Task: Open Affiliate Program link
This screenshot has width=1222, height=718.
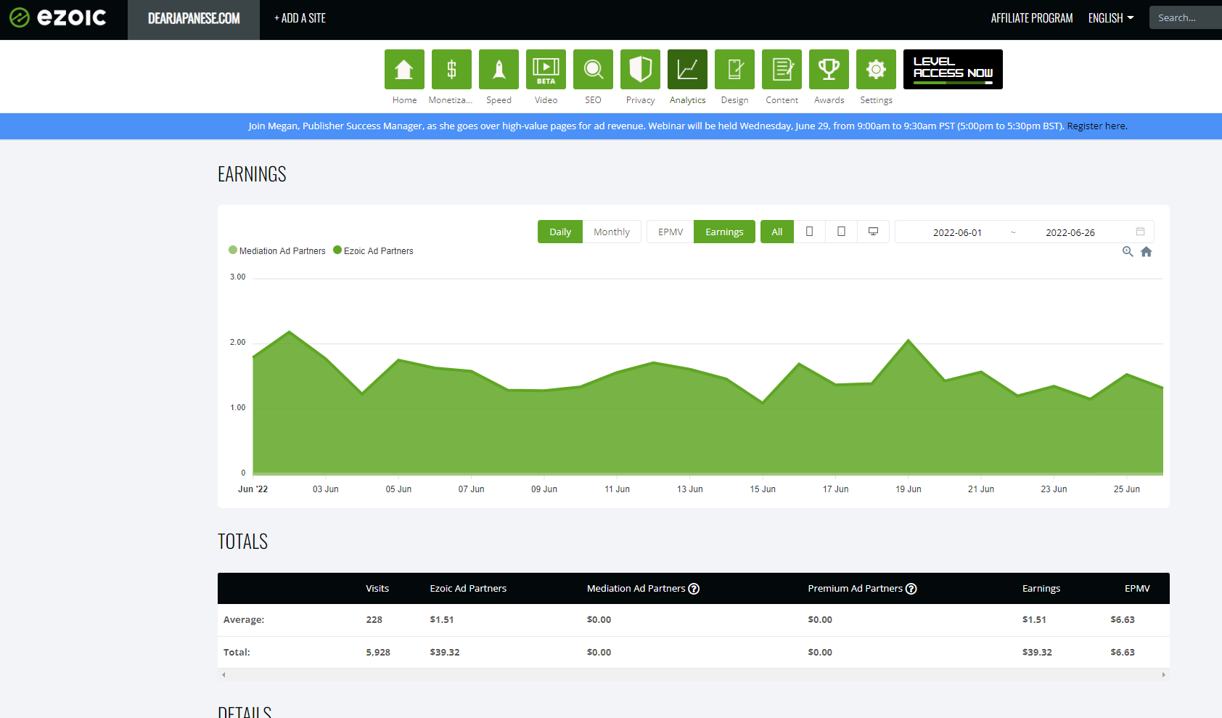Action: point(1032,18)
